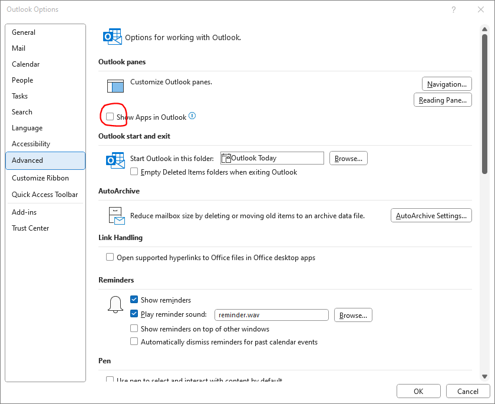Enable Show reminders on top of other windows

134,329
